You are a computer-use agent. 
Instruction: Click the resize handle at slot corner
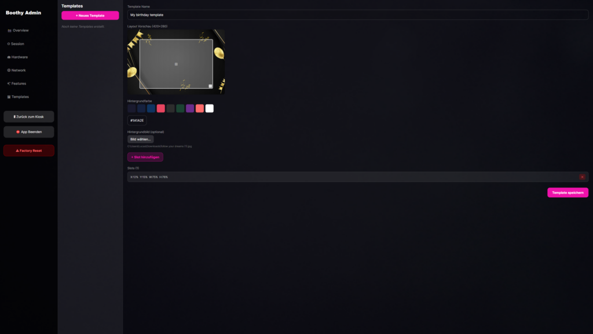tap(210, 86)
